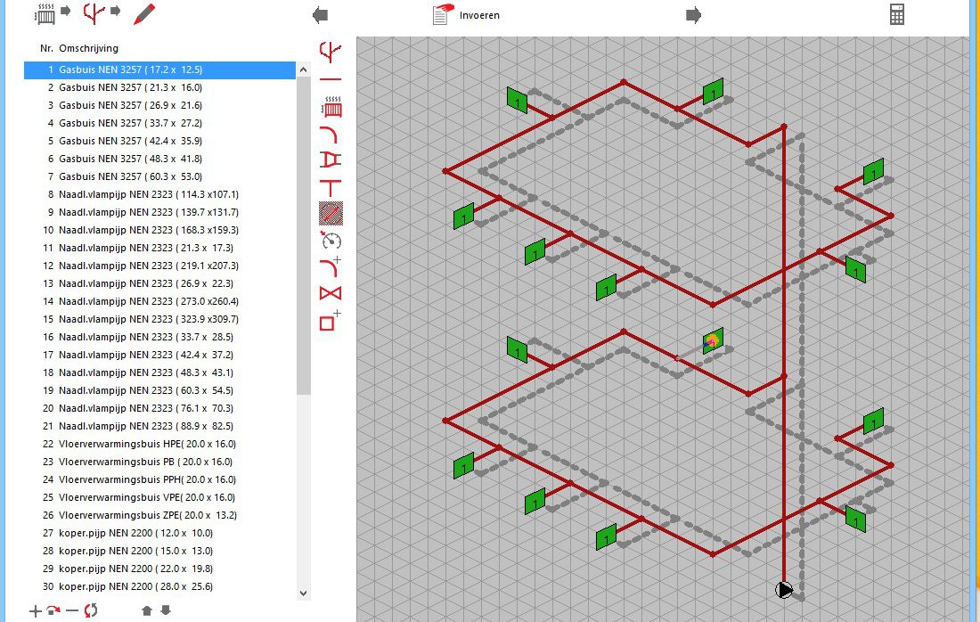Select Naadl.vlampijp NEN 2323 (21.3 x 17.3)

point(159,248)
